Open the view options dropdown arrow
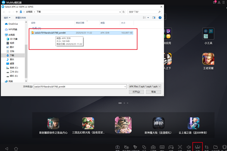This screenshot has height=151, width=227. point(148,18)
